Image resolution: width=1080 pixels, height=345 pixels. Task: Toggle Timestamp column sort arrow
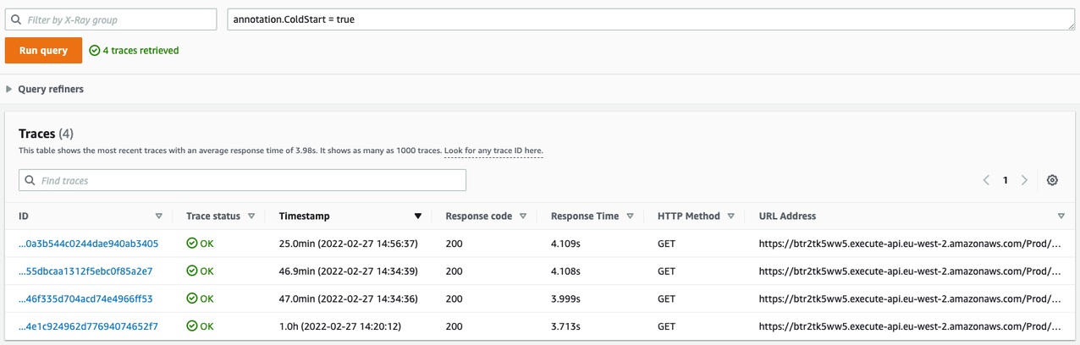pos(418,216)
